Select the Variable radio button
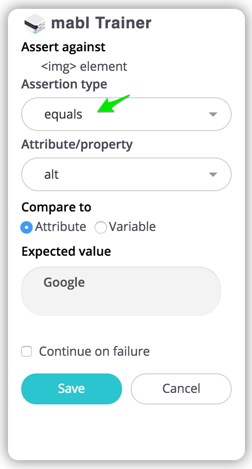Viewport: 252px width, 469px height. [101, 227]
